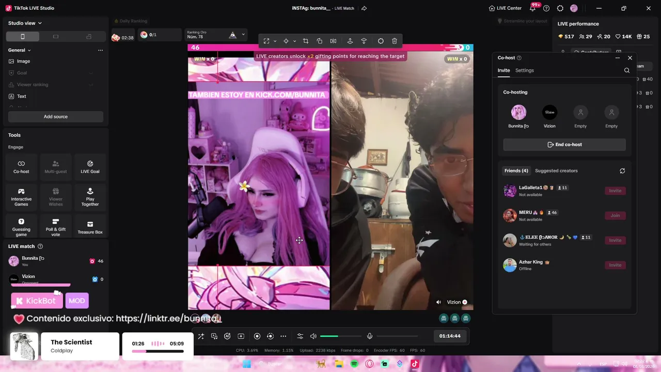Viewport: 661px width, 372px height.
Task: Open more options in bottom toolbar
Action: click(283, 336)
